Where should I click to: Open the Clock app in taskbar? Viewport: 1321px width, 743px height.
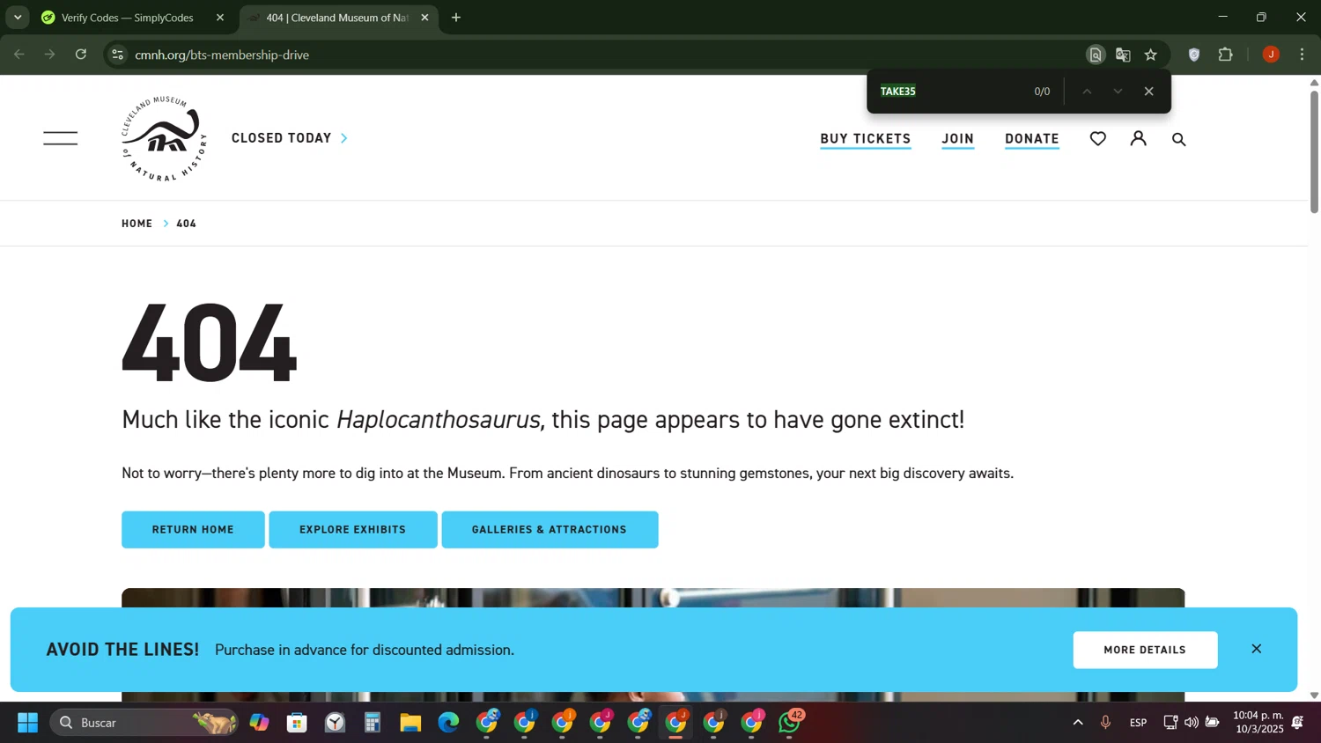(335, 723)
